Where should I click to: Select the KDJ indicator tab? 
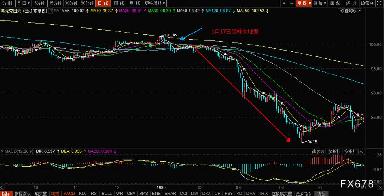click(x=83, y=193)
